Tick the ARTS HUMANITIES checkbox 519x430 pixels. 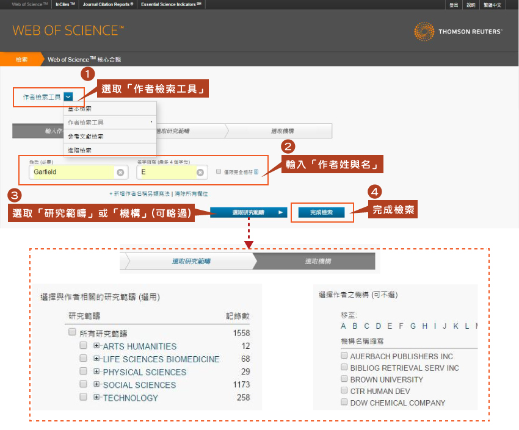click(84, 345)
